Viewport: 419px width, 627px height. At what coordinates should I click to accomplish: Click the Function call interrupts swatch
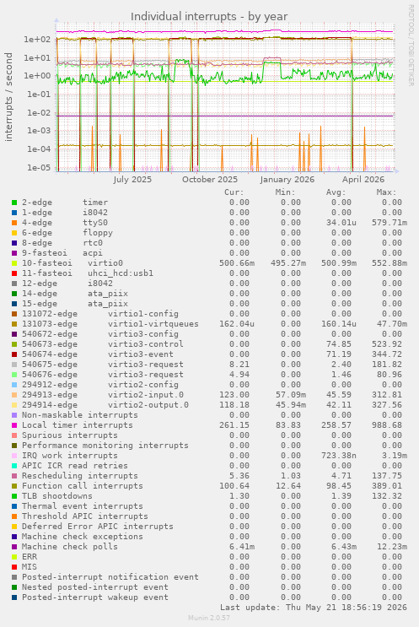click(x=14, y=486)
